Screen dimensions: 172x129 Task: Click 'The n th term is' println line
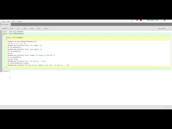27,61
